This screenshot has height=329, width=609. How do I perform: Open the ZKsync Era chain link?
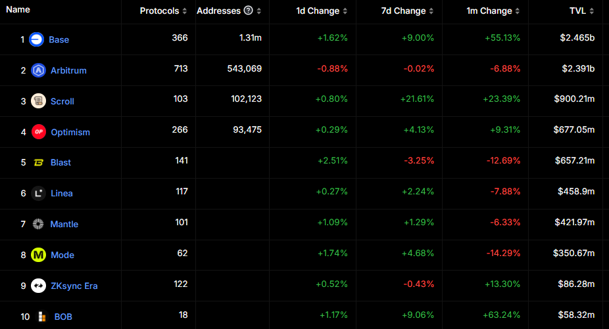(x=74, y=286)
